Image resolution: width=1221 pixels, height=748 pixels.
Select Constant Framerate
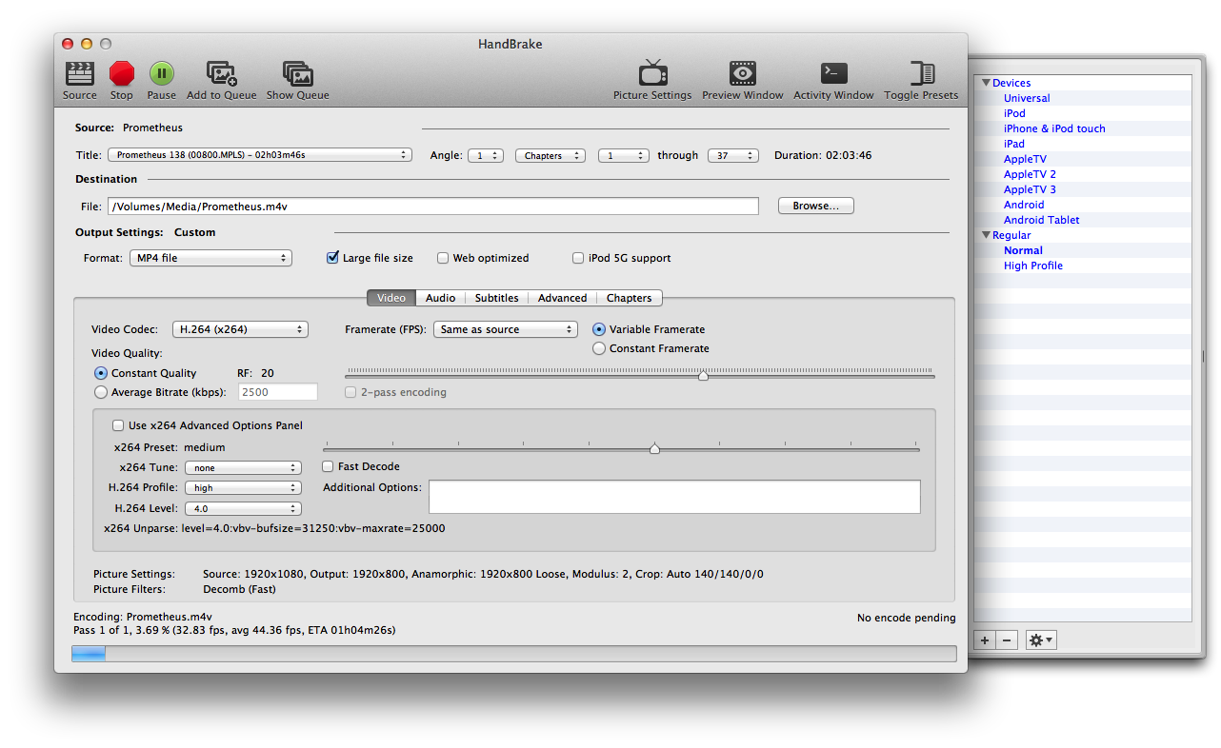point(599,348)
